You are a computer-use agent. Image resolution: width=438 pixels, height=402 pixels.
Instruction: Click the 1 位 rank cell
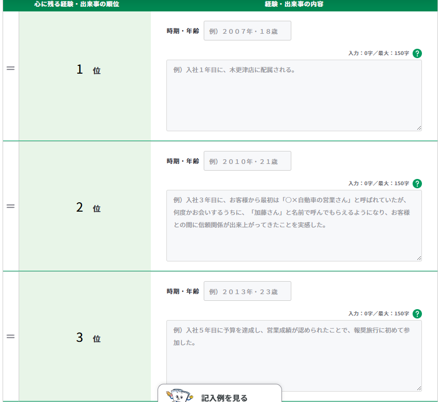[86, 70]
